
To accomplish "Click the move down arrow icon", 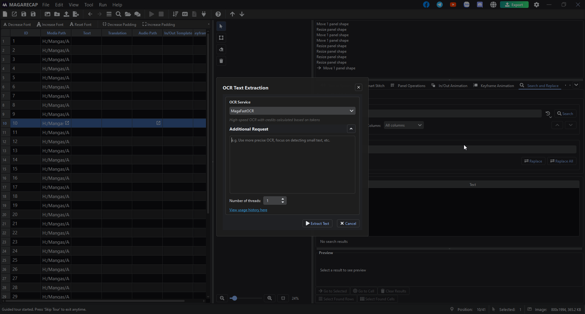I will point(242,14).
